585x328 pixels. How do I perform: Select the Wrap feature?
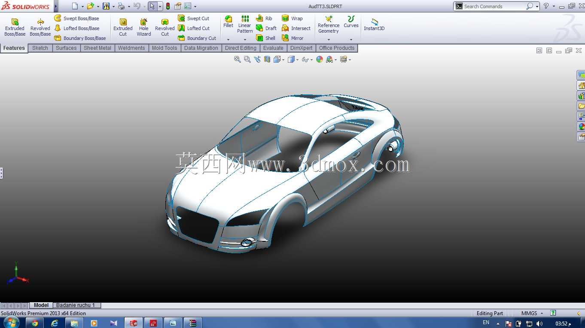point(292,18)
